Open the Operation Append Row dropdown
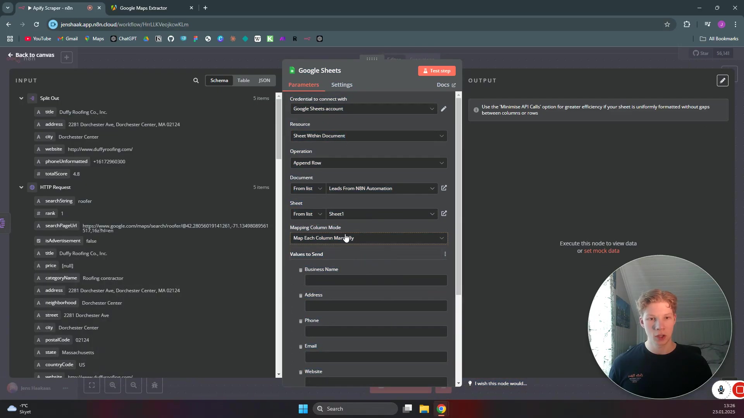744x418 pixels. (x=369, y=163)
